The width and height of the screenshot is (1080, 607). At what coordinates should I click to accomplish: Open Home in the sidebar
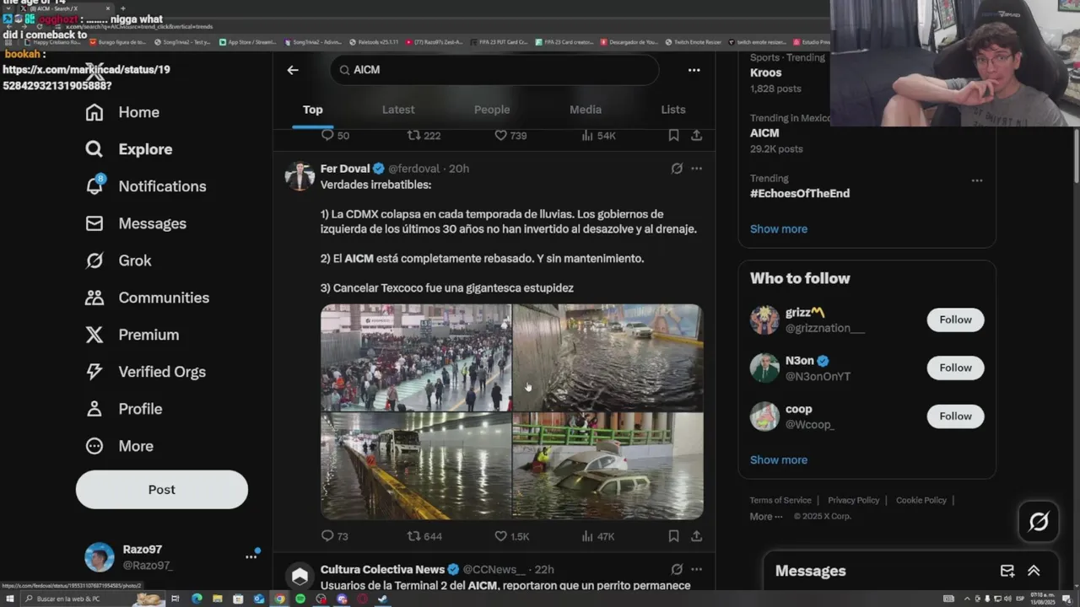coord(122,112)
